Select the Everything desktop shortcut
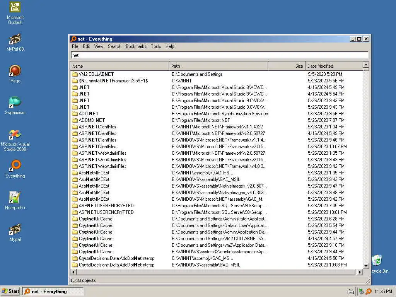396x297 pixels. coord(15,169)
